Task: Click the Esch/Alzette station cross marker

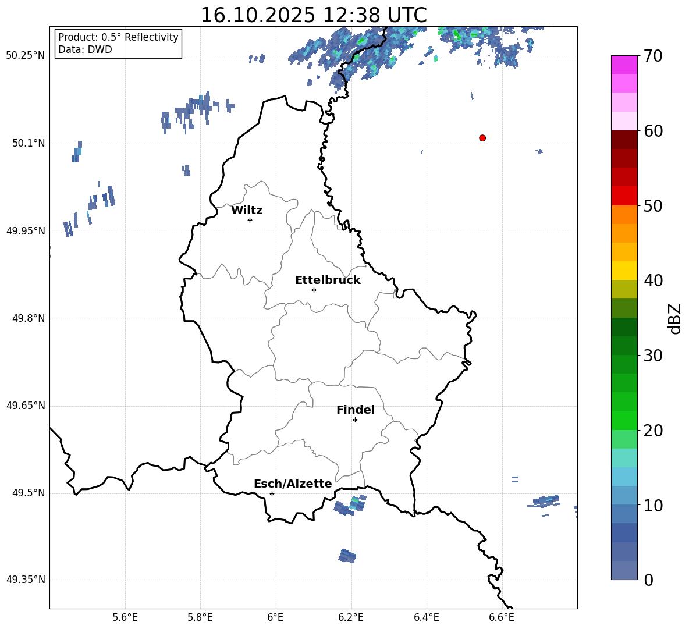Action: pyautogui.click(x=272, y=493)
